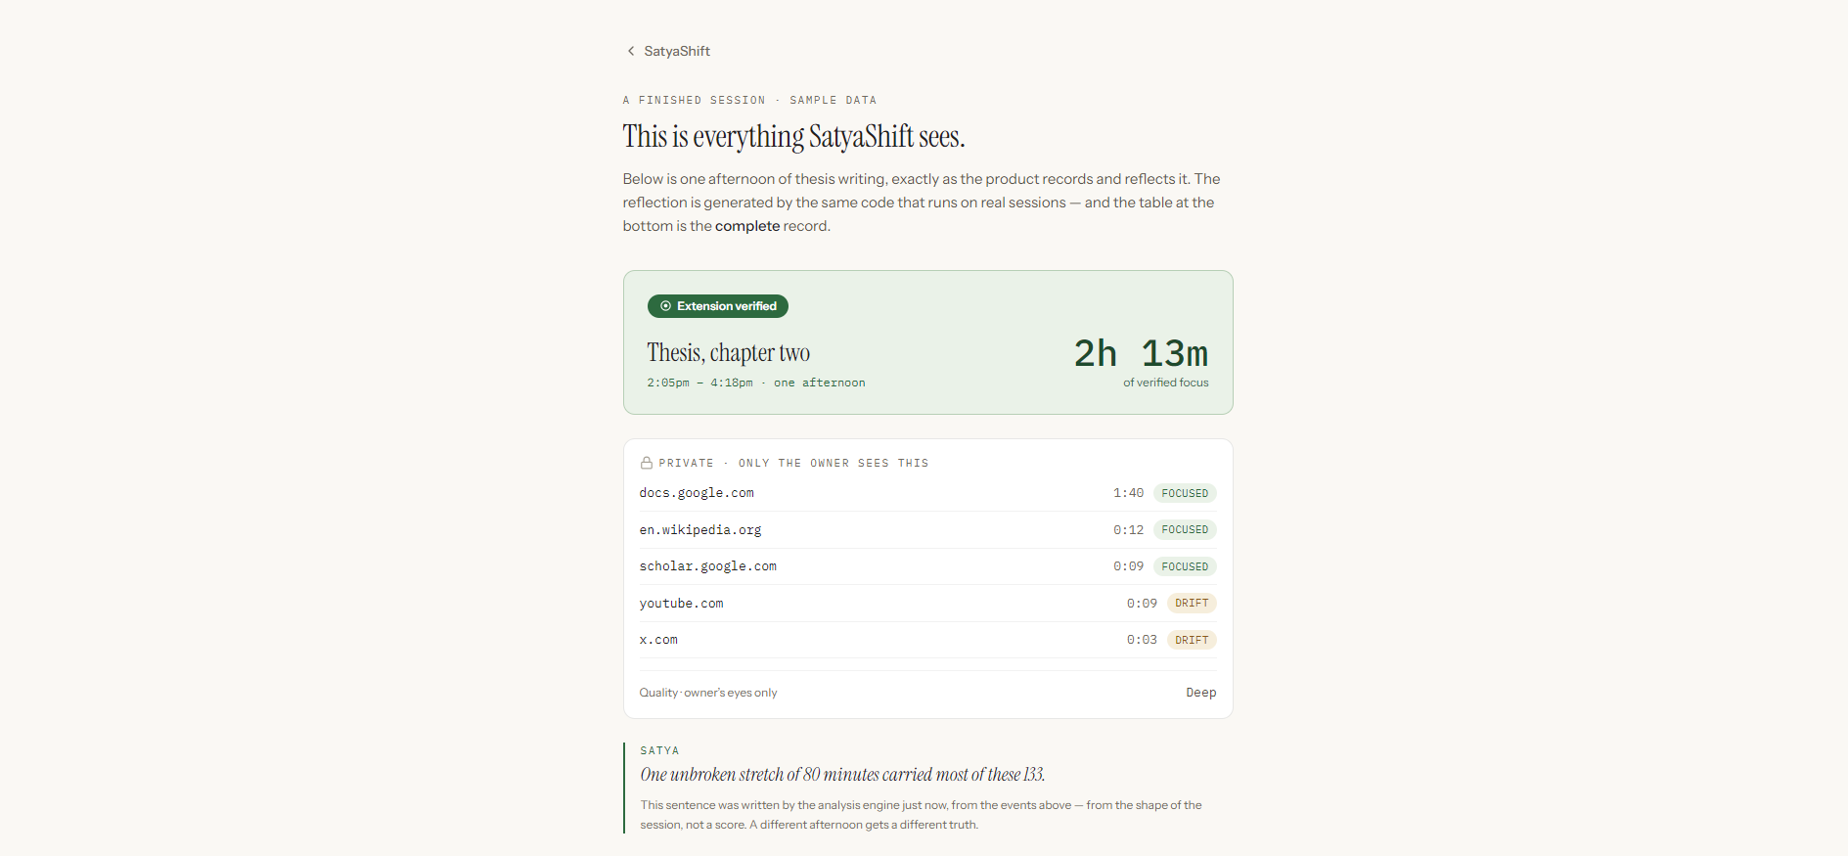The height and width of the screenshot is (856, 1848).
Task: Go back via SatyaShift link
Action: point(668,51)
